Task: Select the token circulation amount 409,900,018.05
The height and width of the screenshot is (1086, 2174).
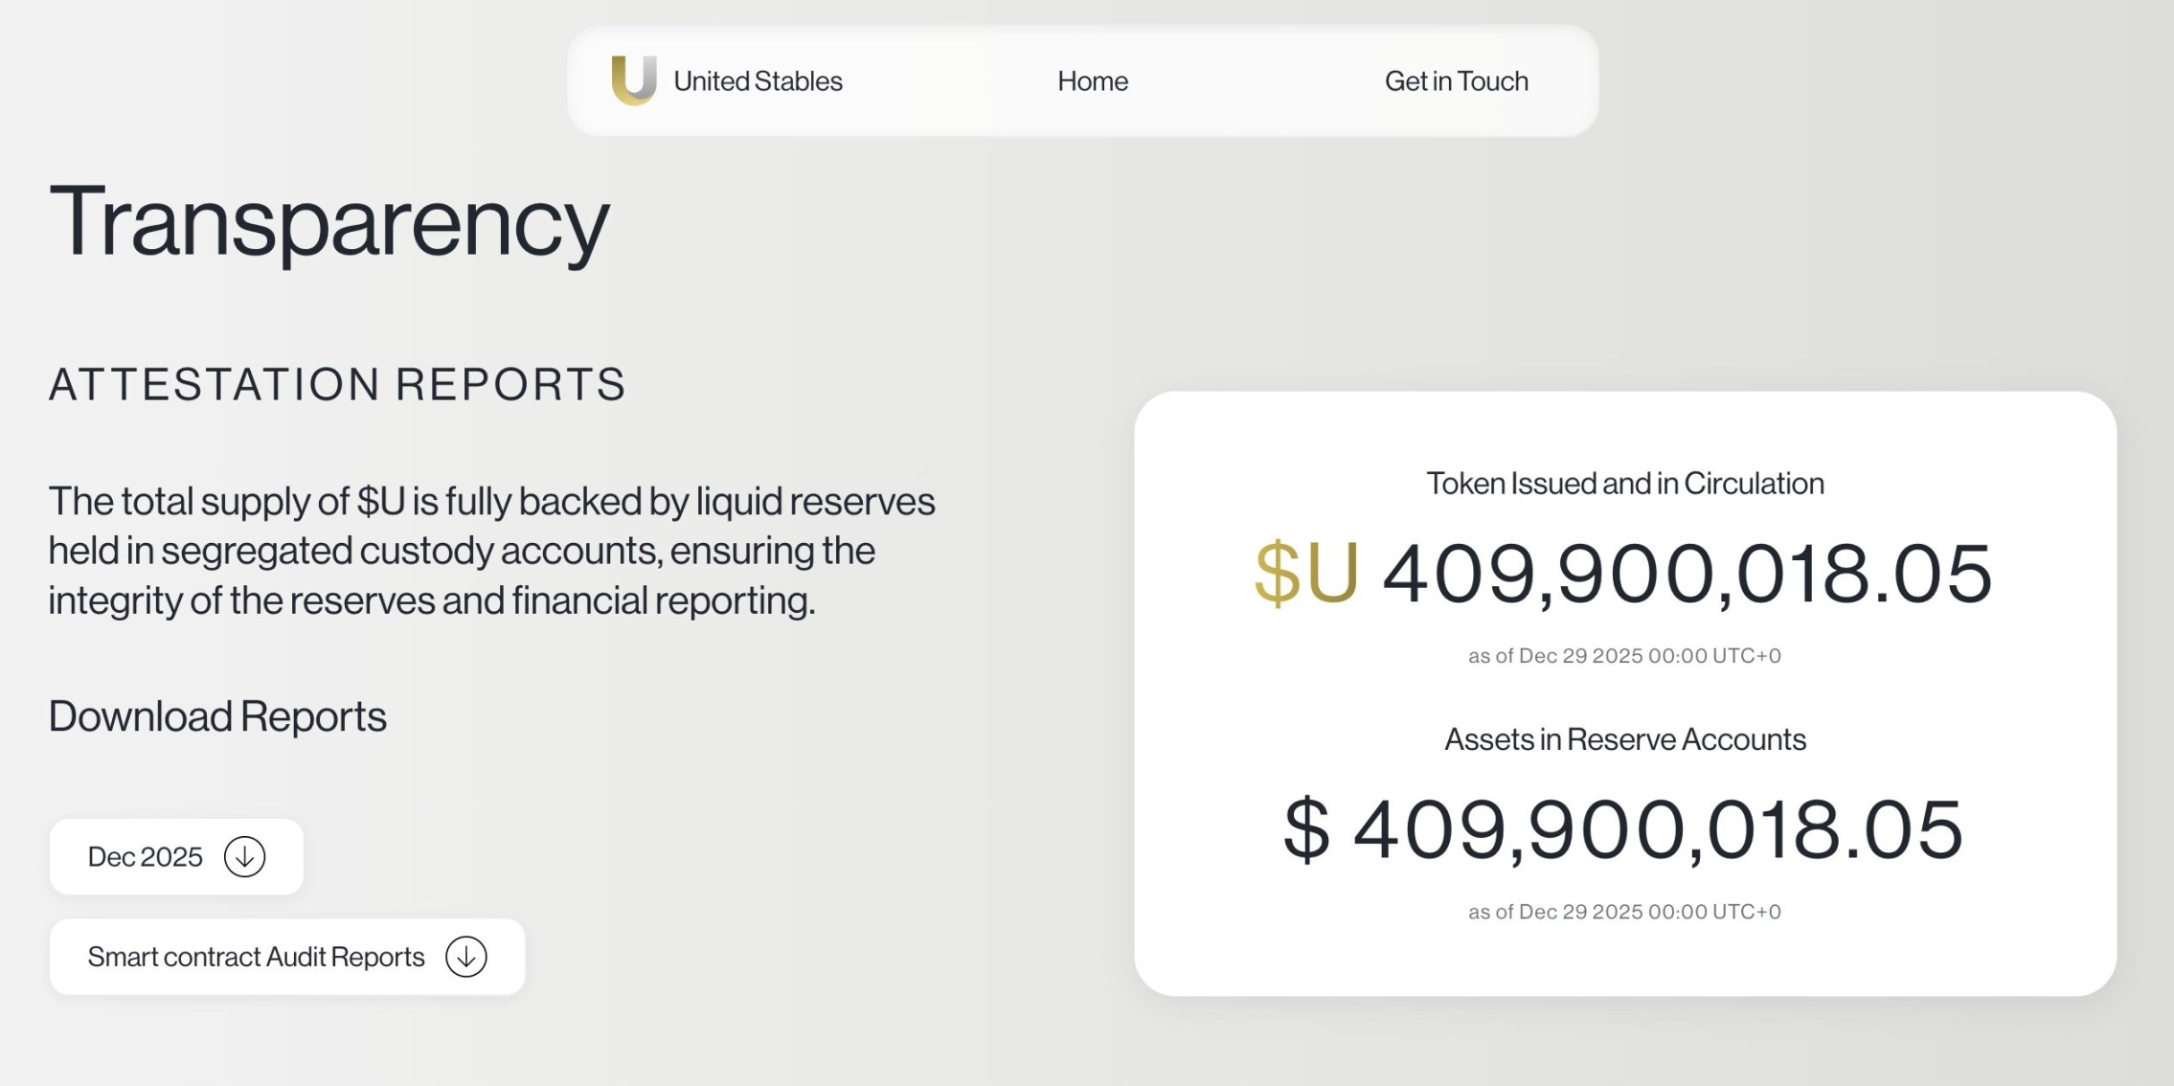Action: [1687, 573]
